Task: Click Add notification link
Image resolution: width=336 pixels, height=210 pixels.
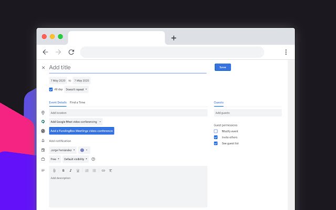Action: 60,141
